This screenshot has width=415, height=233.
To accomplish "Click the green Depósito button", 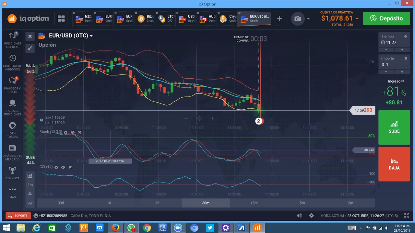I will tap(386, 18).
